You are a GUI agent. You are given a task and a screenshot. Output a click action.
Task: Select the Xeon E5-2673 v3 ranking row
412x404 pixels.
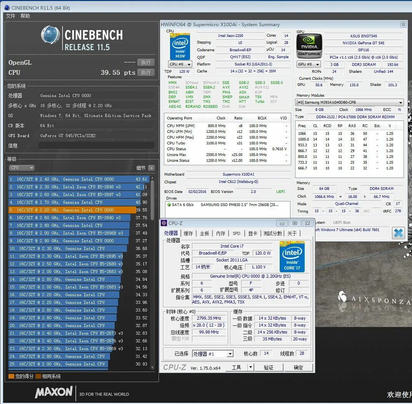(x=78, y=333)
